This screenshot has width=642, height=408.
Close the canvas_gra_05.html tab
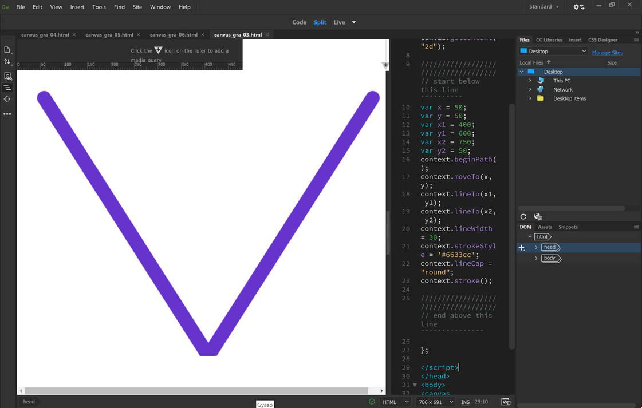139,35
